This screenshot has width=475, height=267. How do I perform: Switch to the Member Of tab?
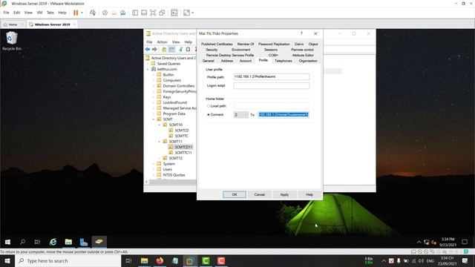coord(246,44)
